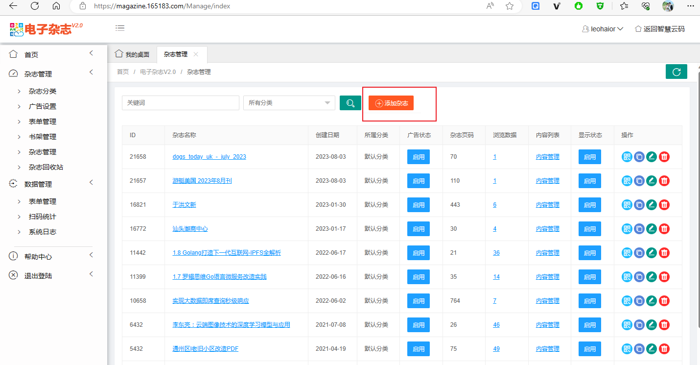
Task: Toggle 广告状态 启用 for dogs_today_uk row
Action: (419, 157)
